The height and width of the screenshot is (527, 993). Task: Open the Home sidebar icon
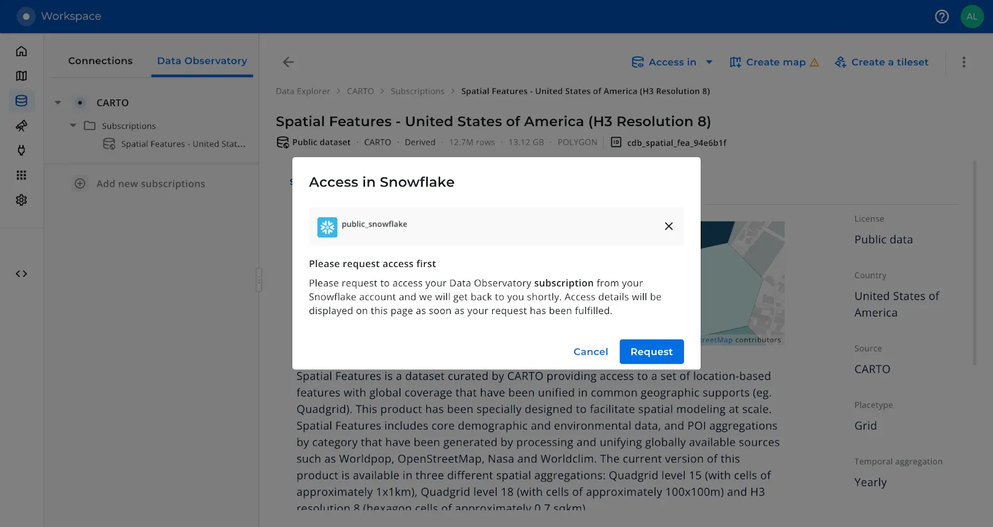click(21, 52)
